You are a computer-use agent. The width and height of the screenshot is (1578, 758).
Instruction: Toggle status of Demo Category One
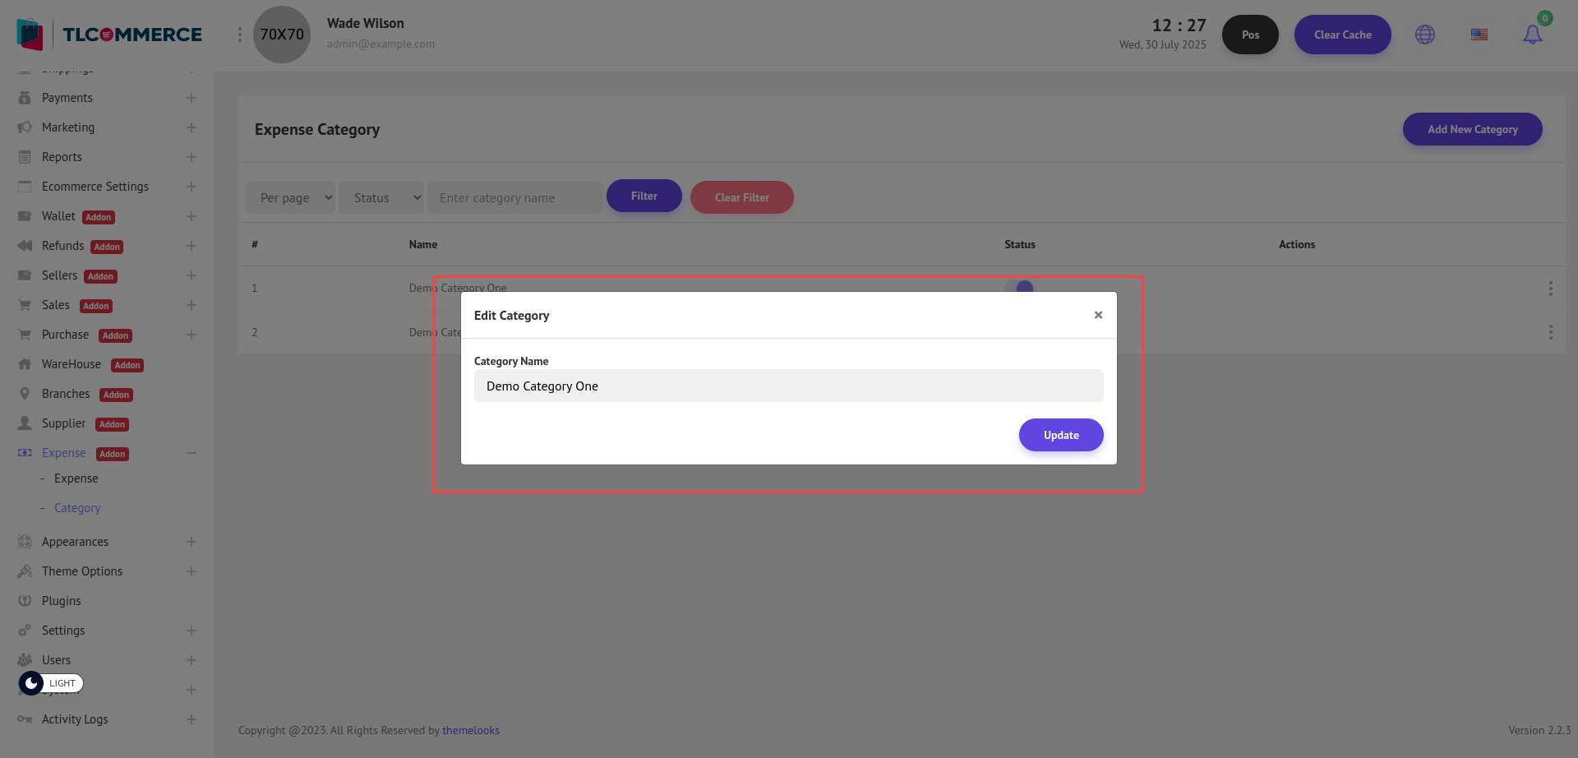point(1019,287)
